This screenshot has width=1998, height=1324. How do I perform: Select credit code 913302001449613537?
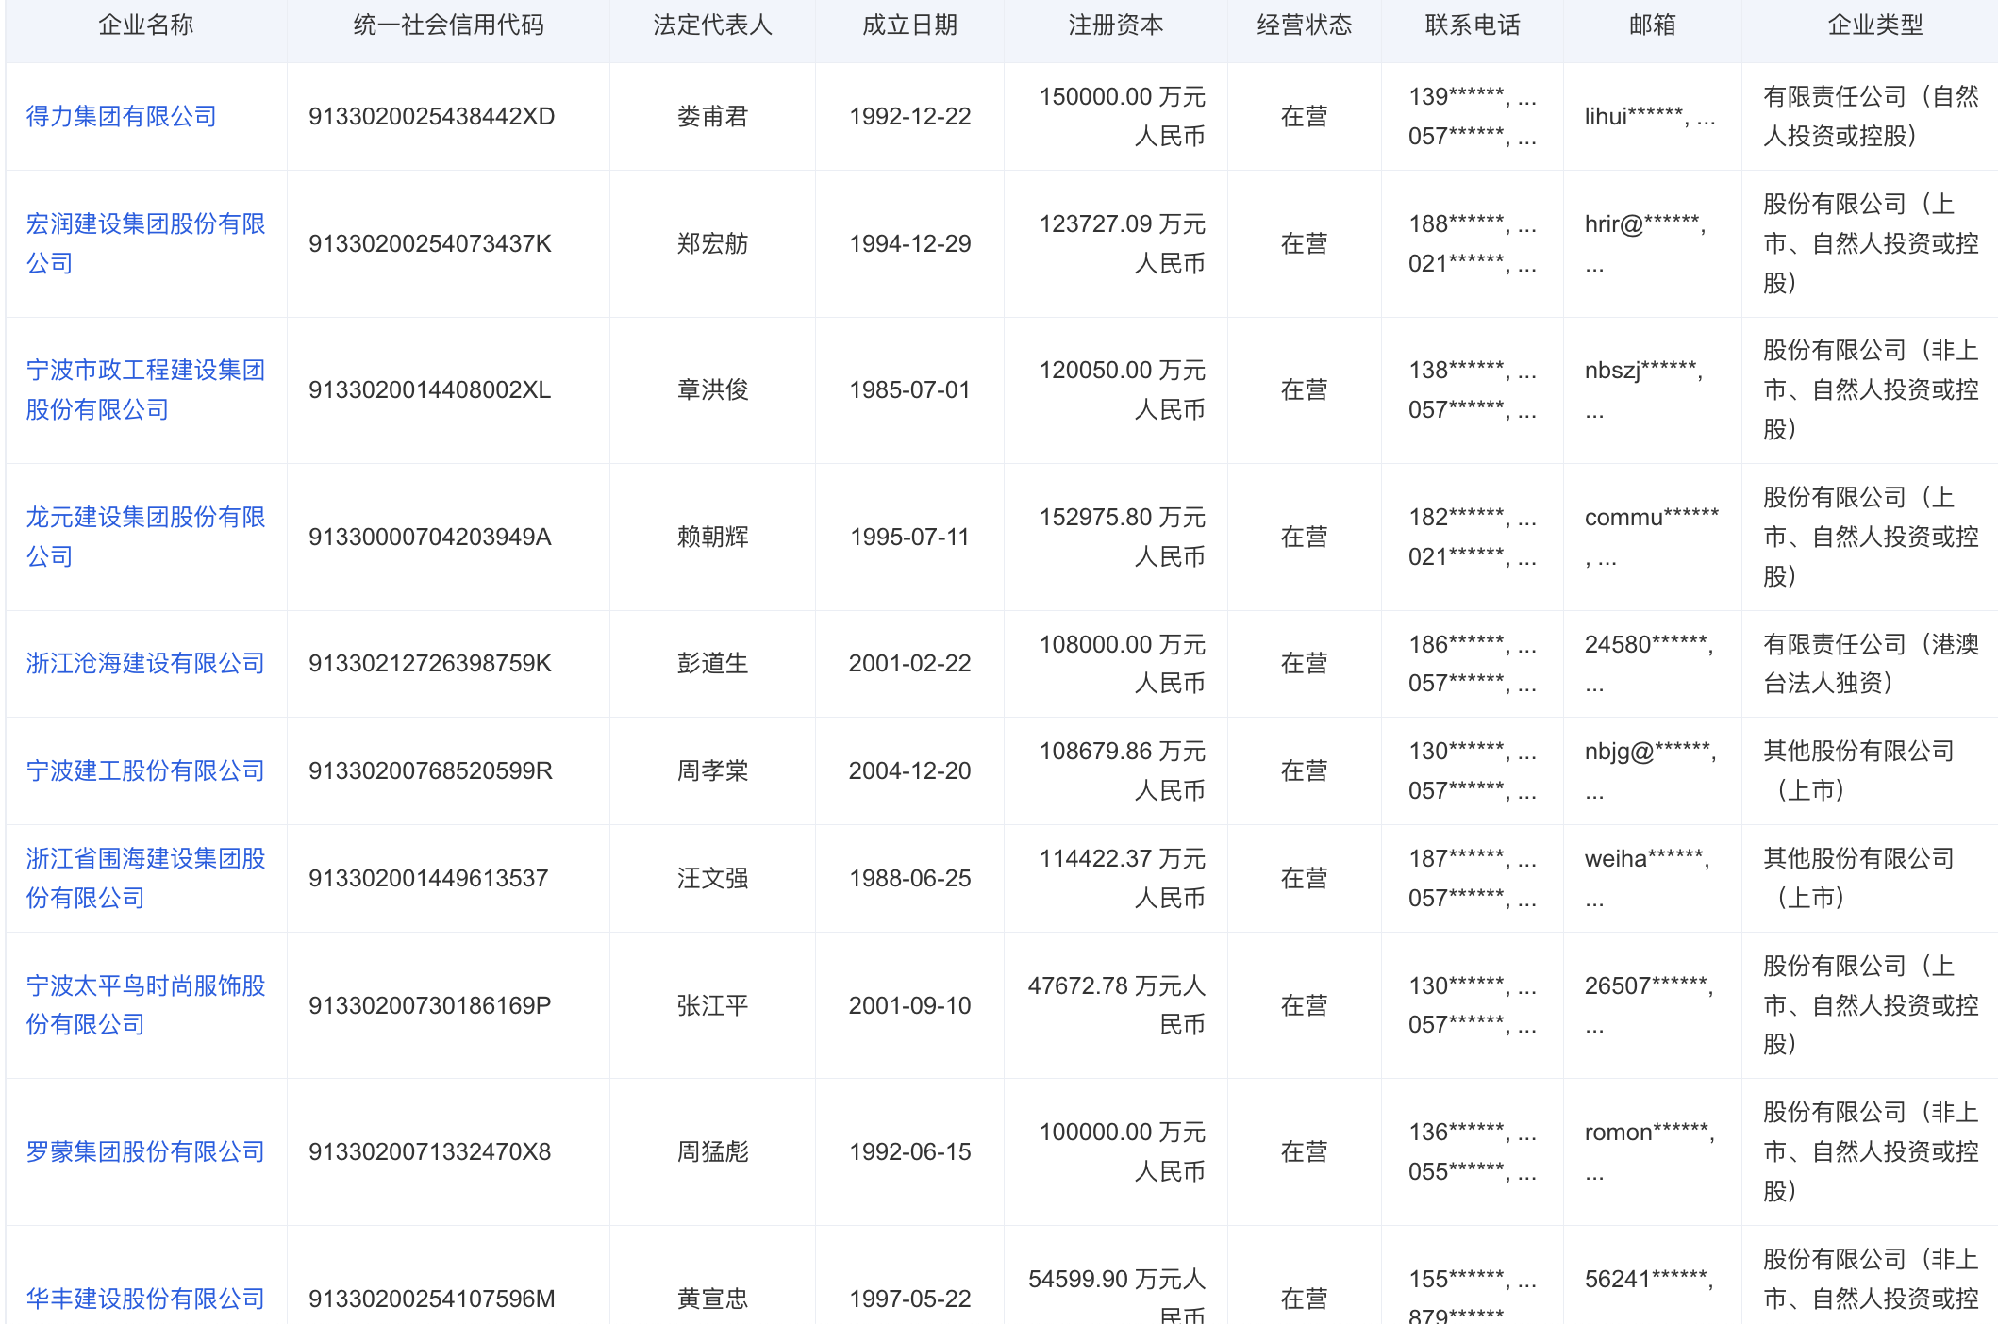click(x=428, y=878)
